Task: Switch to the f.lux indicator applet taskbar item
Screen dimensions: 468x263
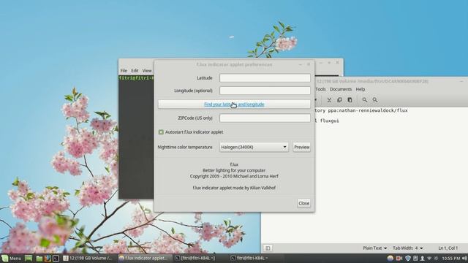Action: [x=144, y=258]
